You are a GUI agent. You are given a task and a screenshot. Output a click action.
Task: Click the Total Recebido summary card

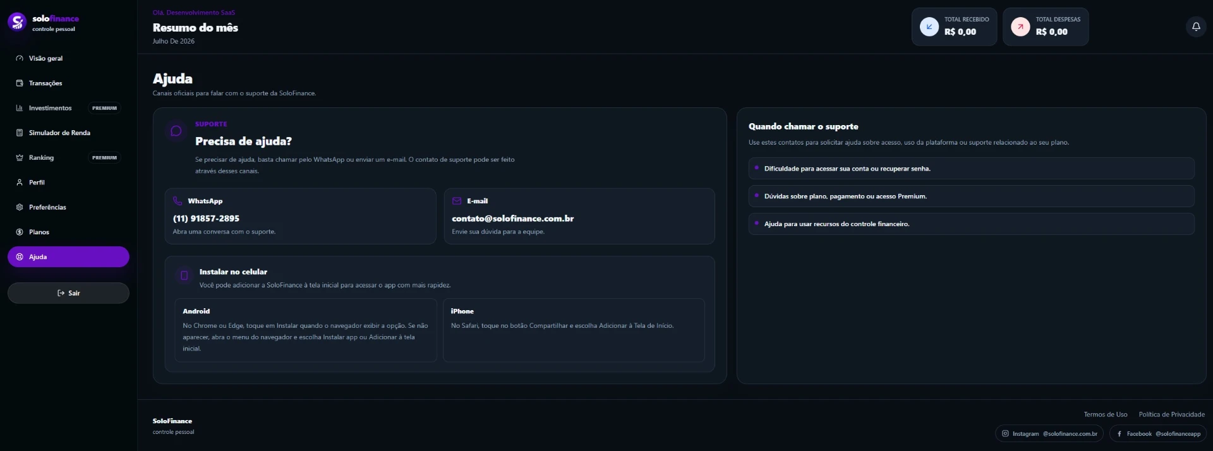pyautogui.click(x=954, y=27)
